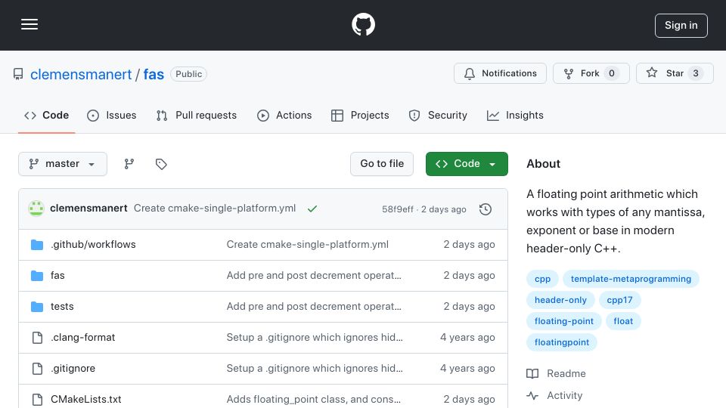
Task: Open the Pull requests tab
Action: [197, 115]
